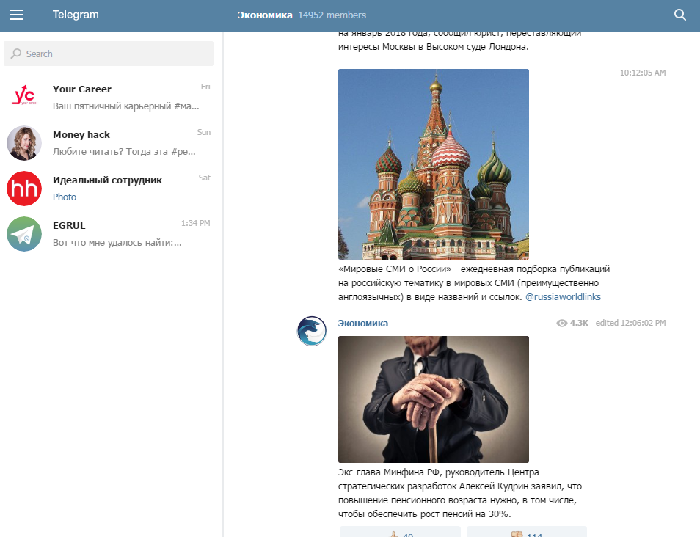Image resolution: width=700 pixels, height=537 pixels.
Task: Open the main hamburger menu
Action: (18, 14)
